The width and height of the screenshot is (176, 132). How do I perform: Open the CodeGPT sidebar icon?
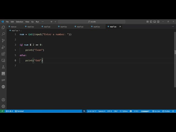pyautogui.click(x=3, y=80)
